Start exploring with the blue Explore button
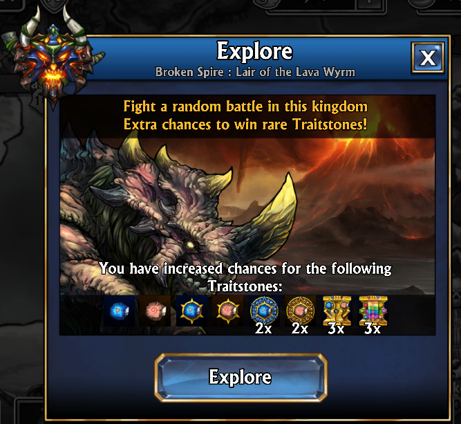Viewport: 461px width, 424px height. coord(241,378)
